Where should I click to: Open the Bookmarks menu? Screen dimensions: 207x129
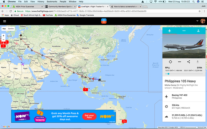(x=52, y=1)
